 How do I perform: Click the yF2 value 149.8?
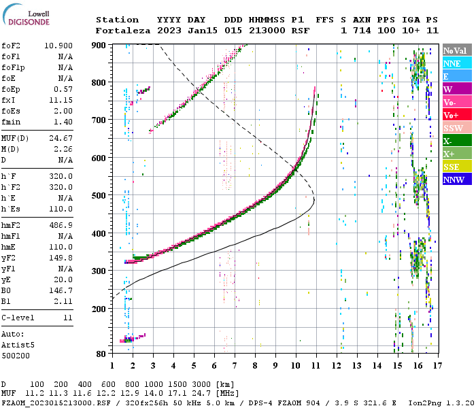(61, 258)
